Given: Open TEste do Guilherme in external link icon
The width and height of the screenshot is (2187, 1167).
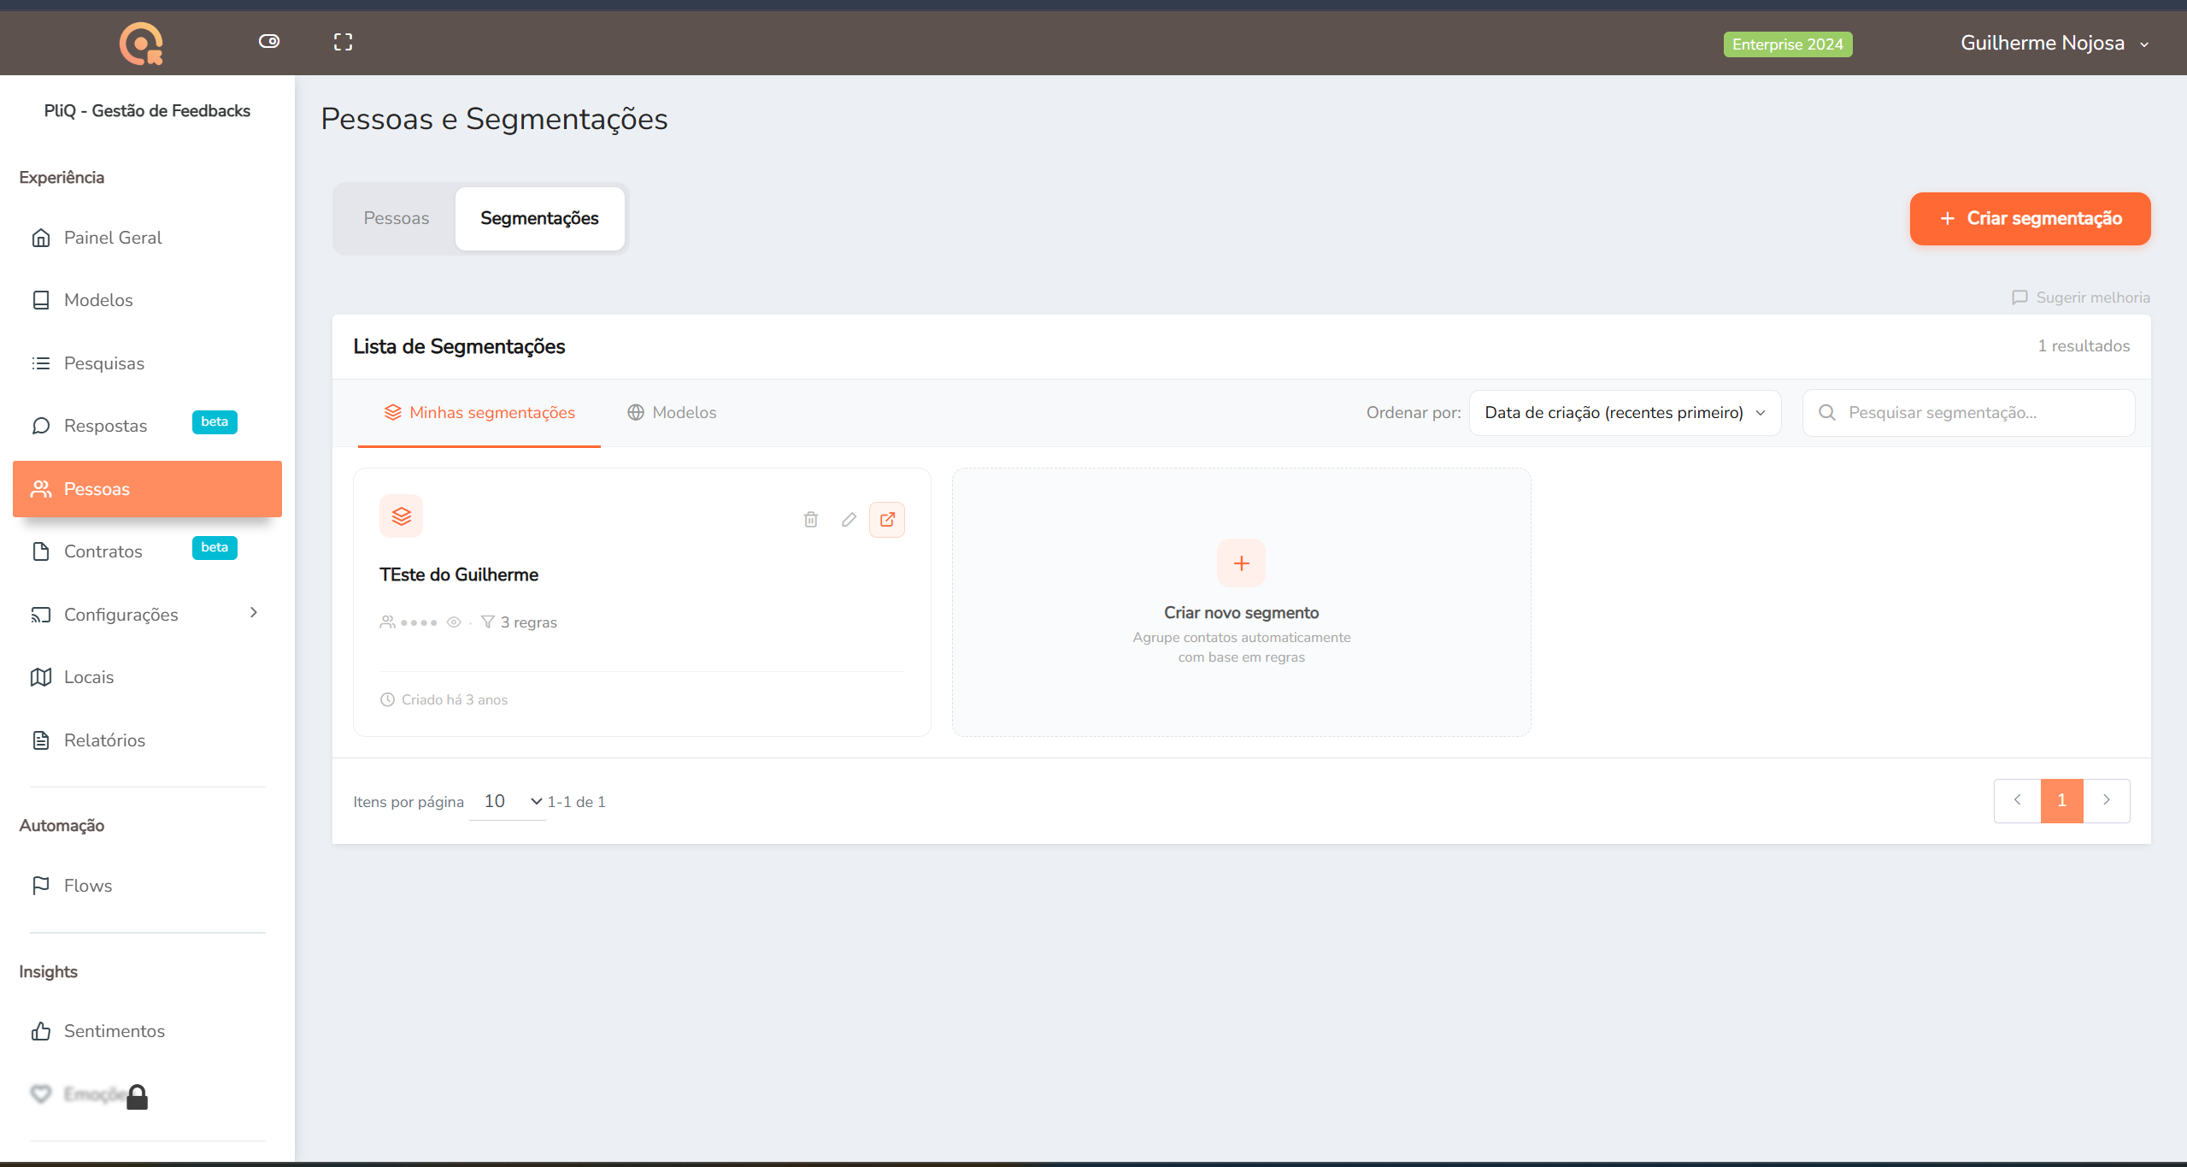Looking at the screenshot, I should [887, 519].
